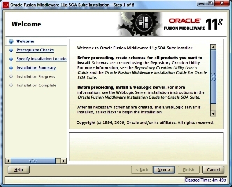The width and height of the screenshot is (232, 187).
Task: Click the Oracle red icon in title bar
Action: tap(5, 5)
